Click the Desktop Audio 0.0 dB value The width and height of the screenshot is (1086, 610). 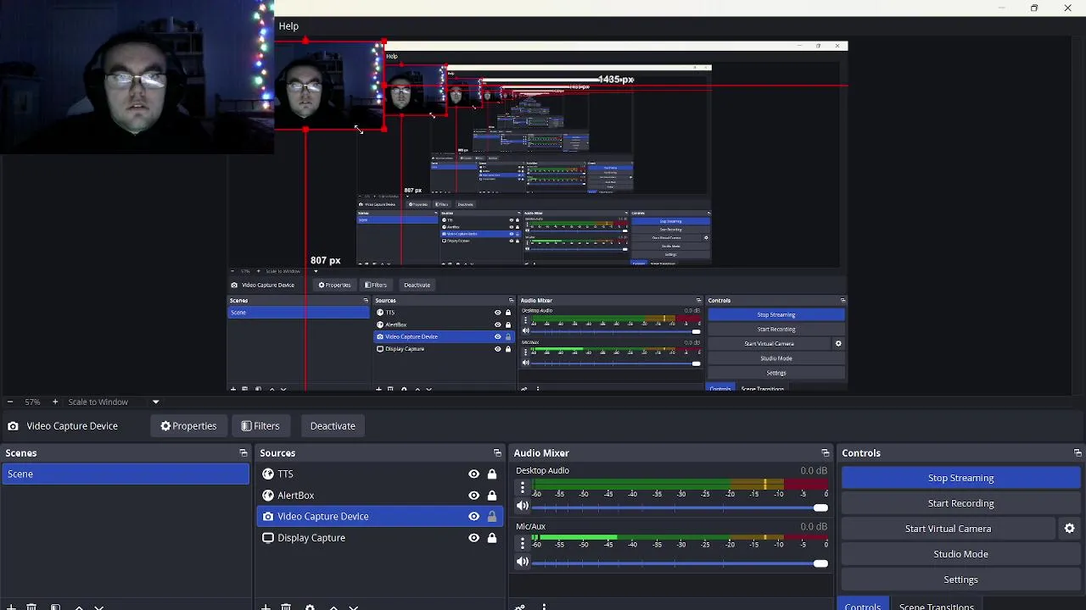pyautogui.click(x=813, y=470)
